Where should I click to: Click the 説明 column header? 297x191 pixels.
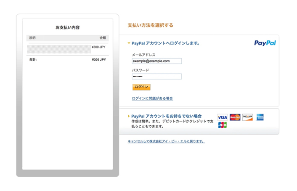[32, 38]
